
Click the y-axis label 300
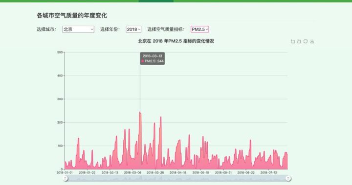60,99
